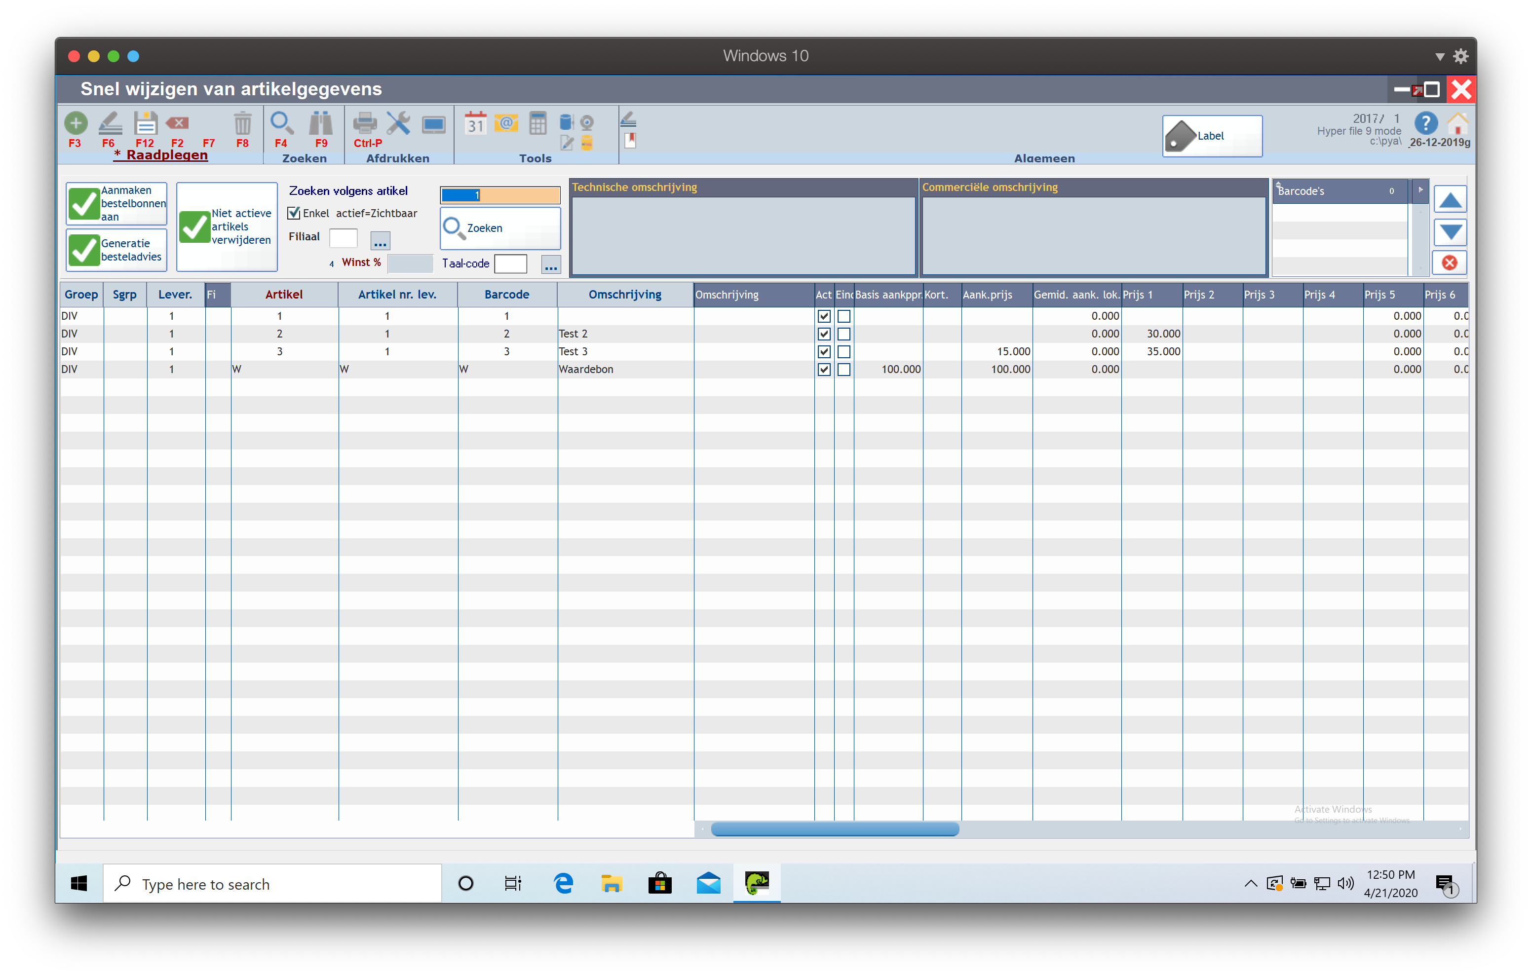Click the Label button
The height and width of the screenshot is (976, 1532).
1212,136
